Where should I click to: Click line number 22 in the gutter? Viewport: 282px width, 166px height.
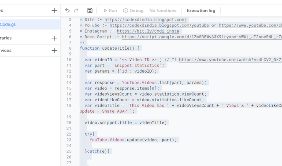69,134
